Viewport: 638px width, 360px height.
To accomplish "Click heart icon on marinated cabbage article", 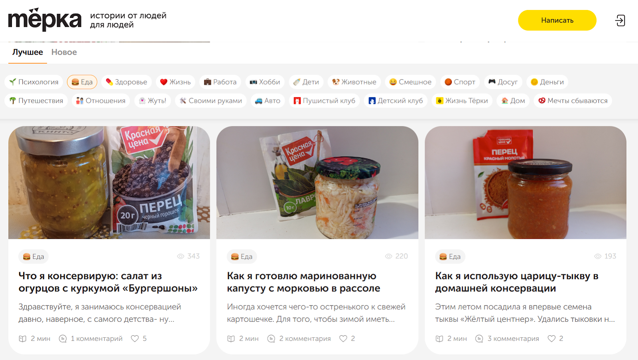I will coord(343,338).
